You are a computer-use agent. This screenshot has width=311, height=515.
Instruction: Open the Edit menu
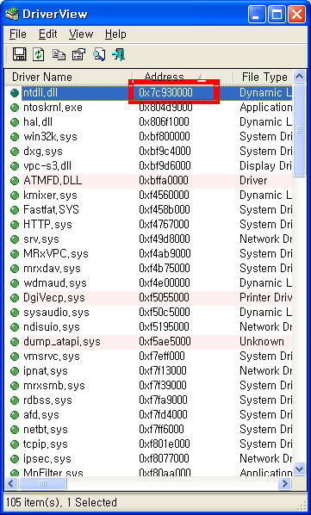tap(48, 34)
